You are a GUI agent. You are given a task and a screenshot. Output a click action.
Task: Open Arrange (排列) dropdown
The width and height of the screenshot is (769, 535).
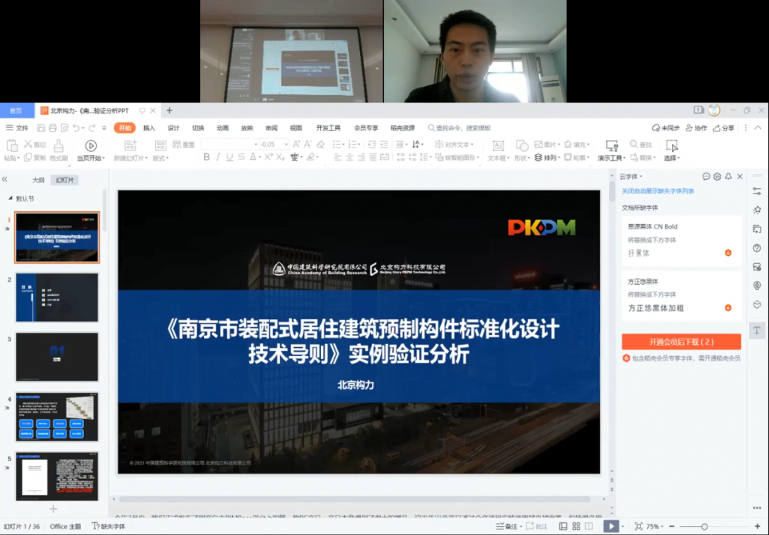[x=547, y=157]
